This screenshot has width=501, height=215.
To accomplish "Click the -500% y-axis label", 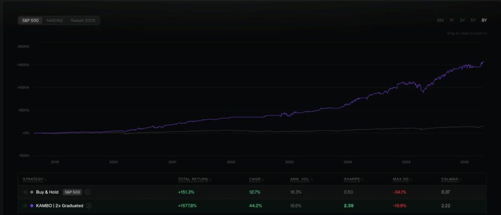I will click(x=24, y=156).
